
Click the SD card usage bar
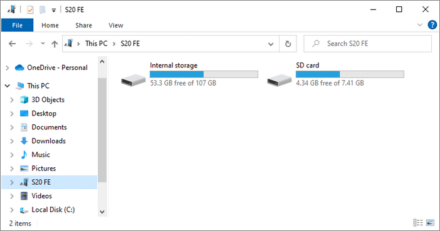(350, 74)
